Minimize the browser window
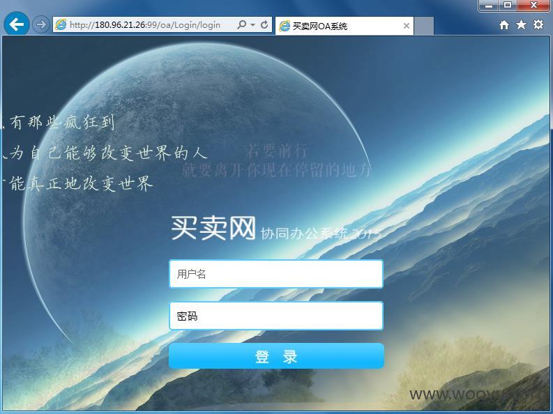The height and width of the screenshot is (414, 553). click(489, 6)
